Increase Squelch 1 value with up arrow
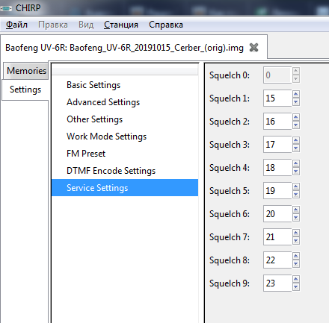The width and height of the screenshot is (329, 323). 296,94
